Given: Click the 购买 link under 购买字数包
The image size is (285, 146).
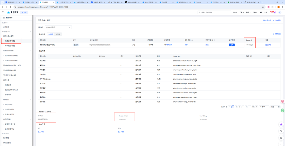Looking at the screenshot, I should [207, 45].
